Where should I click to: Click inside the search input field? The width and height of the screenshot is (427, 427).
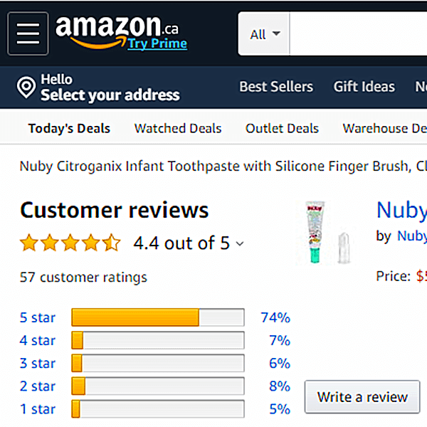(356, 34)
